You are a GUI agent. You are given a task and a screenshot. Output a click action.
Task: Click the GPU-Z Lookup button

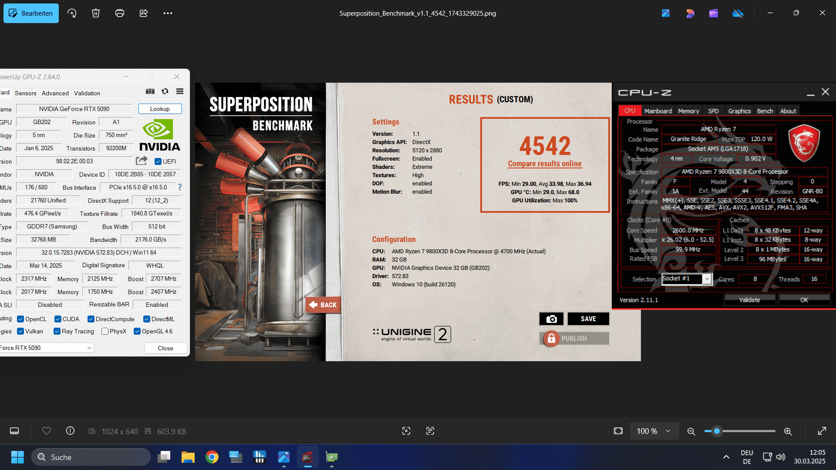160,109
